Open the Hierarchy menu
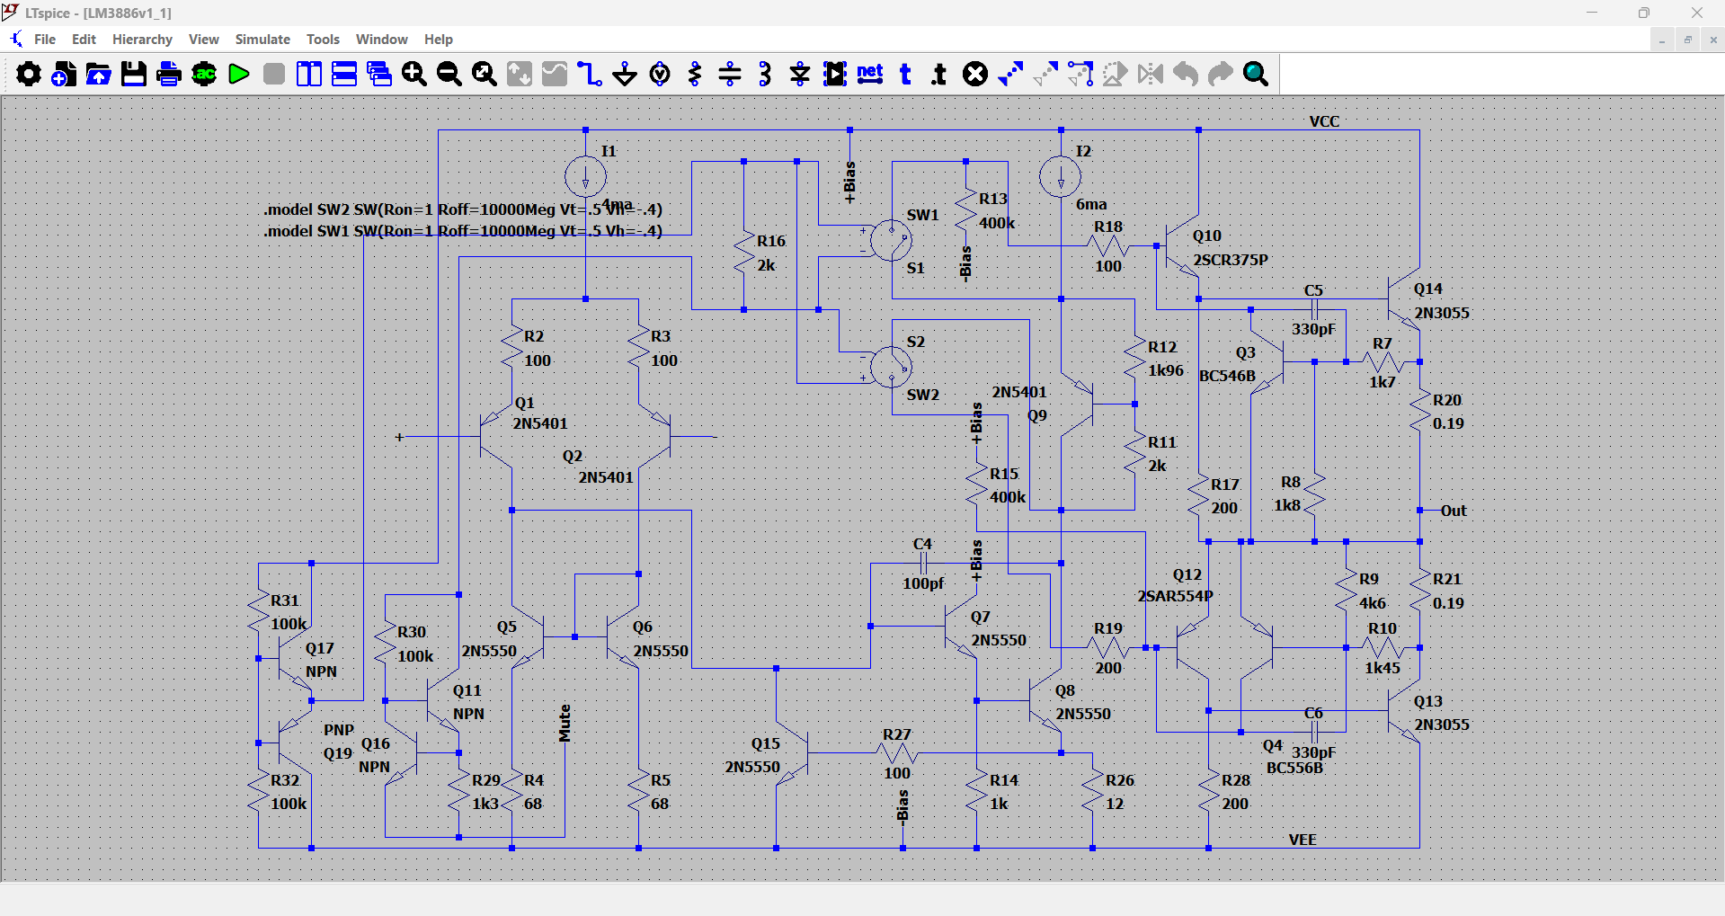This screenshot has height=916, width=1725. pos(142,40)
